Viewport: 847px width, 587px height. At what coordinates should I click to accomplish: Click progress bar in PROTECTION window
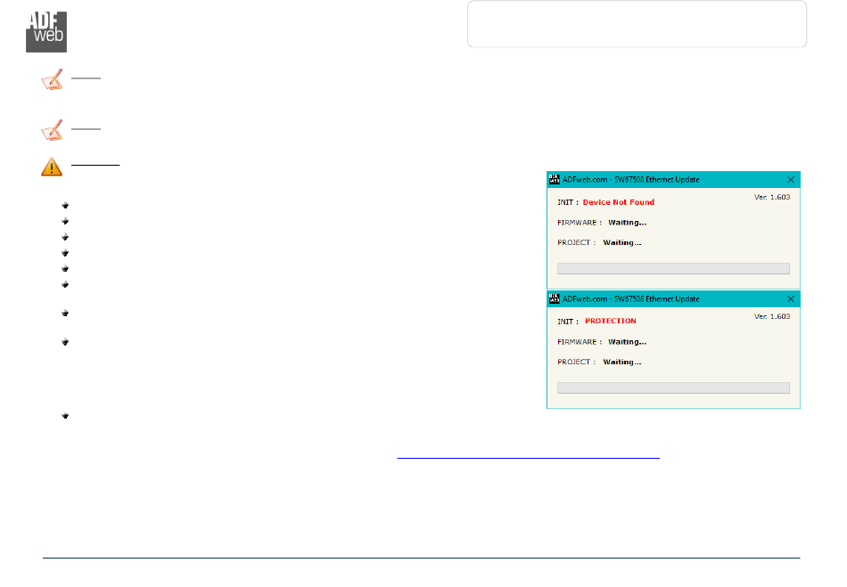tap(673, 387)
